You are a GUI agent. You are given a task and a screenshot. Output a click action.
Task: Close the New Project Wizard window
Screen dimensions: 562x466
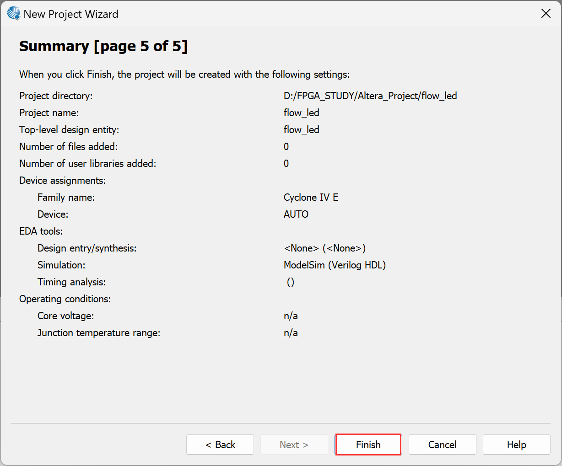point(546,14)
